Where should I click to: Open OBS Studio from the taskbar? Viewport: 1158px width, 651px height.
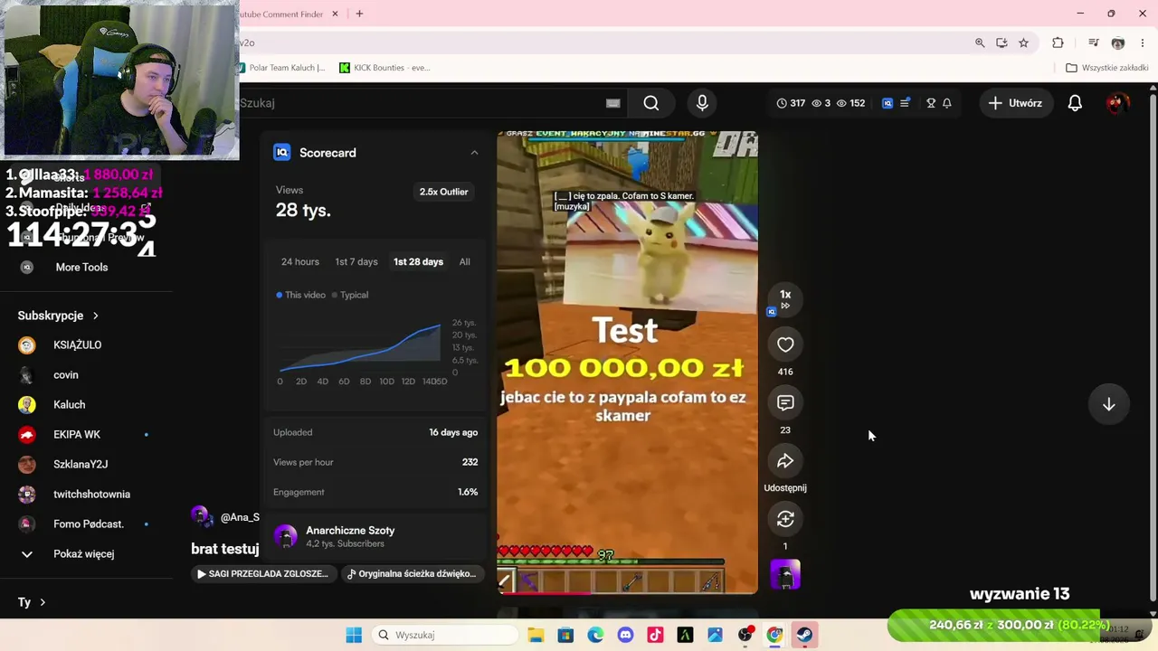coord(745,635)
